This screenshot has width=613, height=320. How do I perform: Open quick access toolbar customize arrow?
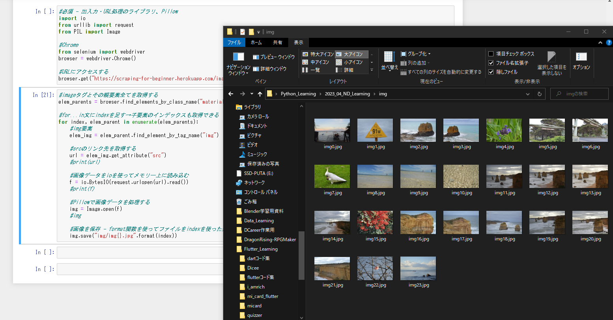(259, 32)
